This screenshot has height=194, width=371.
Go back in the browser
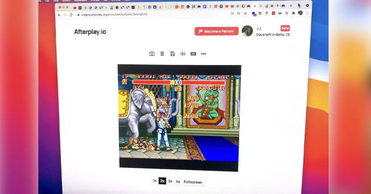(59, 15)
